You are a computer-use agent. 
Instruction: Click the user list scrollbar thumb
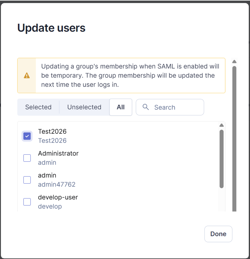[222, 159]
